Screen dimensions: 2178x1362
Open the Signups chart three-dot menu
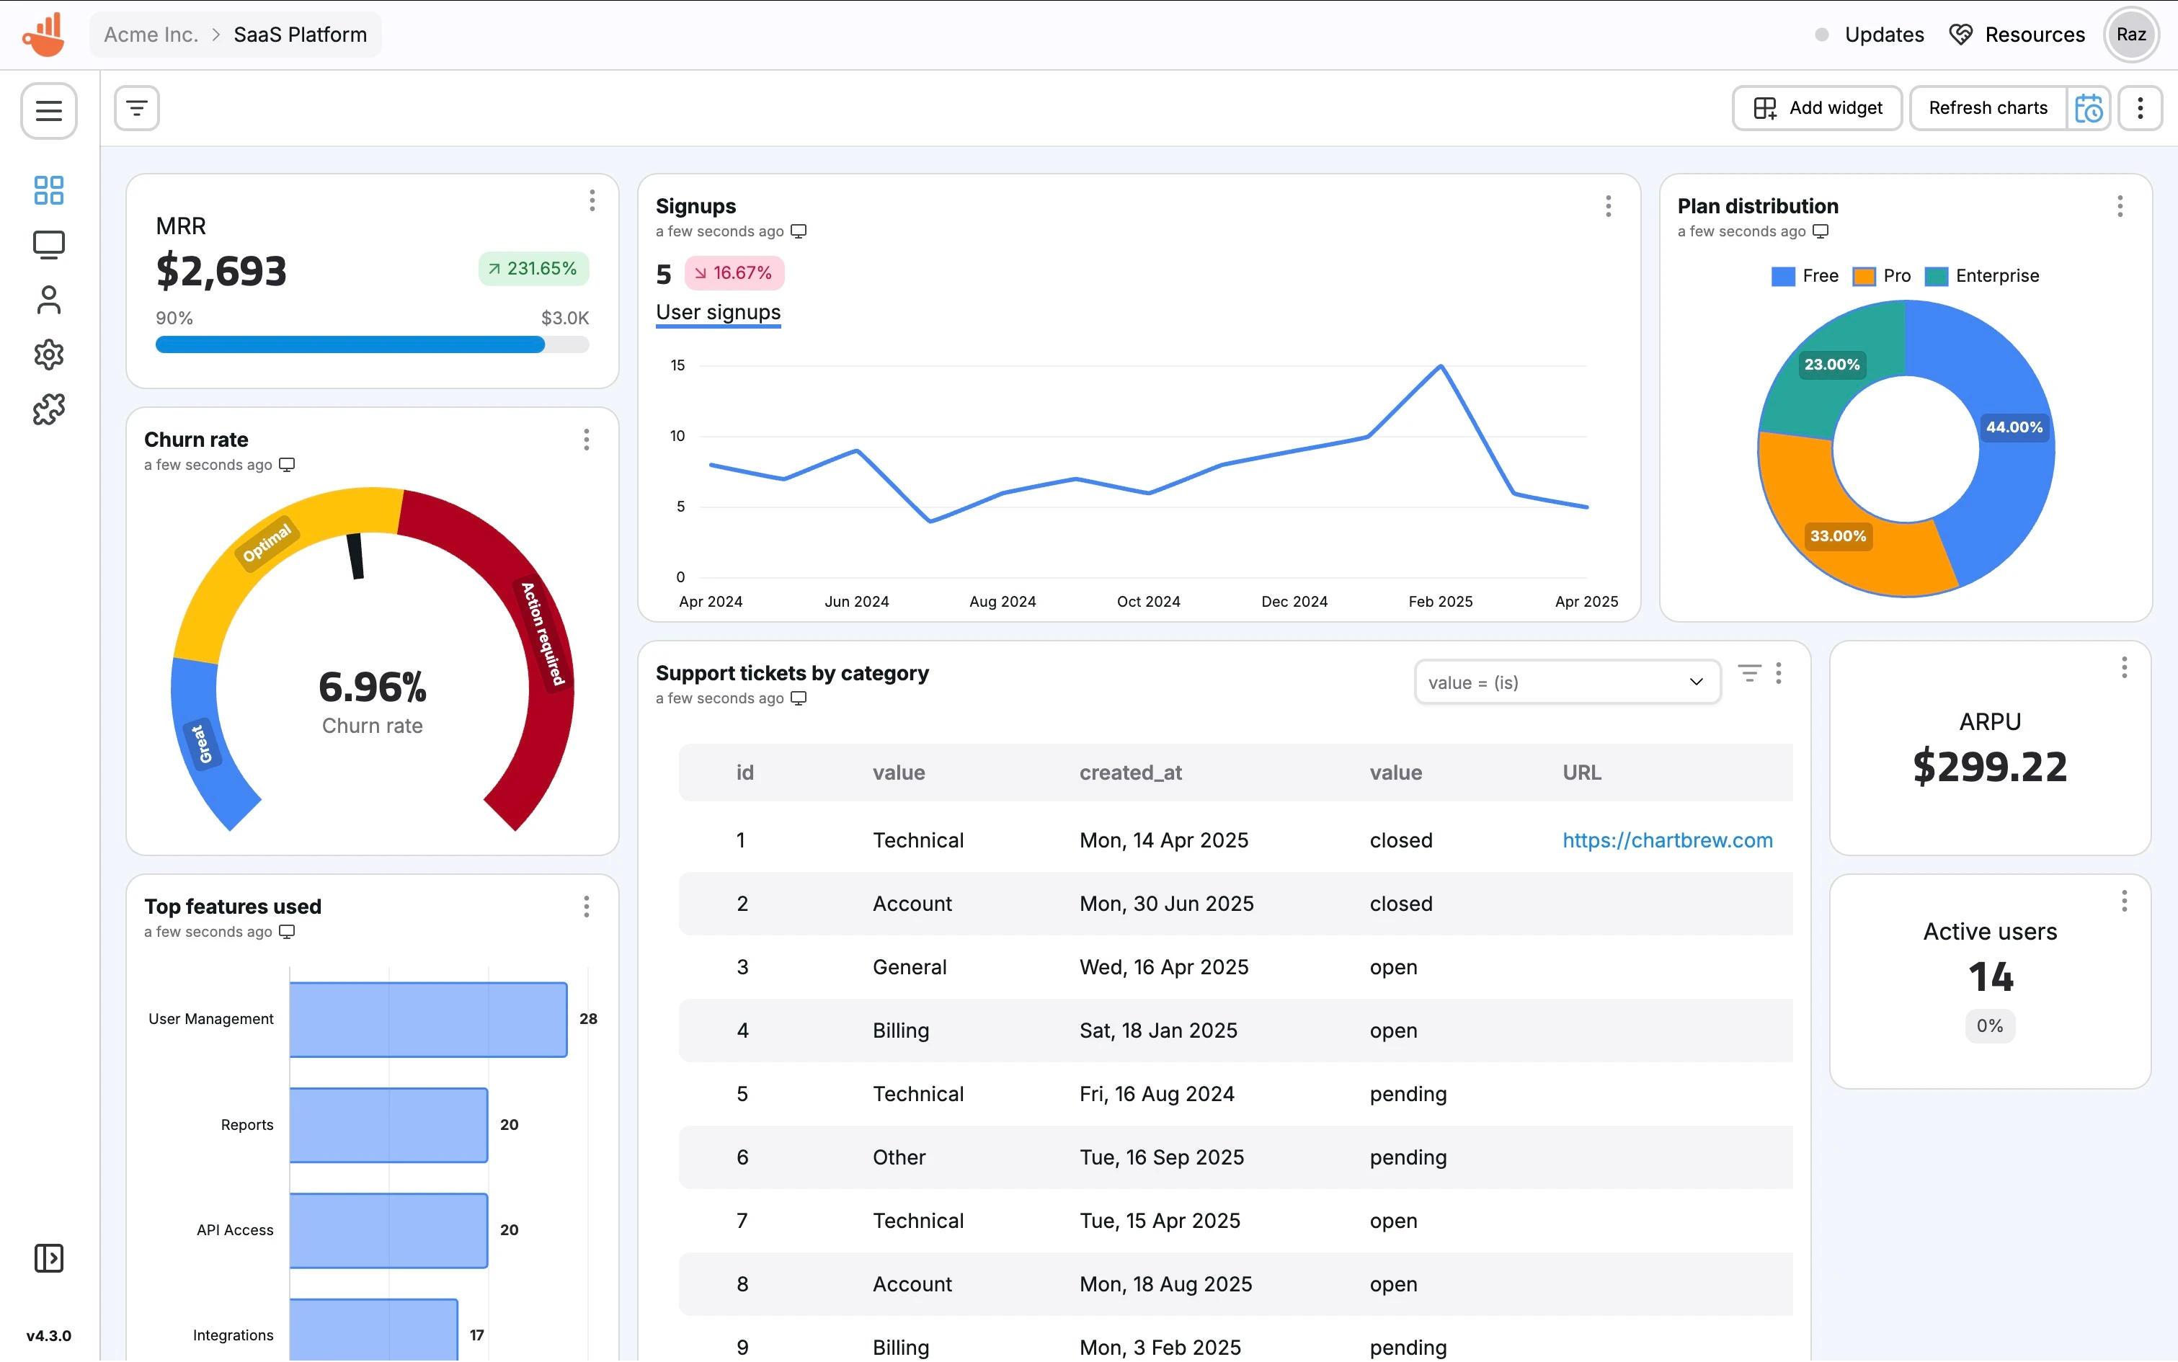click(x=1608, y=206)
